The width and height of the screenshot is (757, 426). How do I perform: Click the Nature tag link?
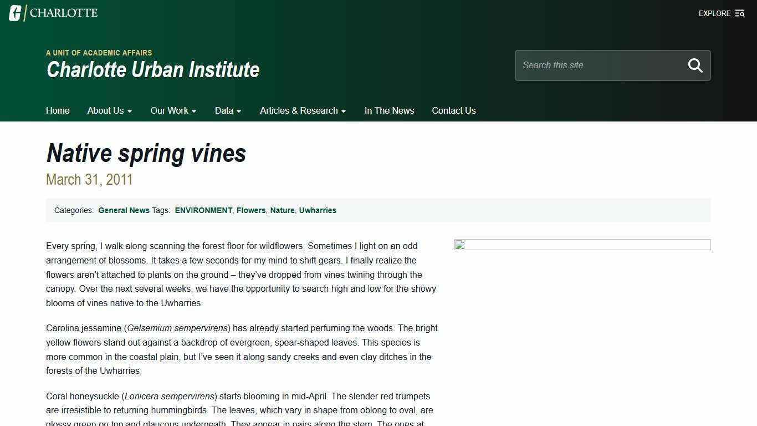click(x=282, y=210)
